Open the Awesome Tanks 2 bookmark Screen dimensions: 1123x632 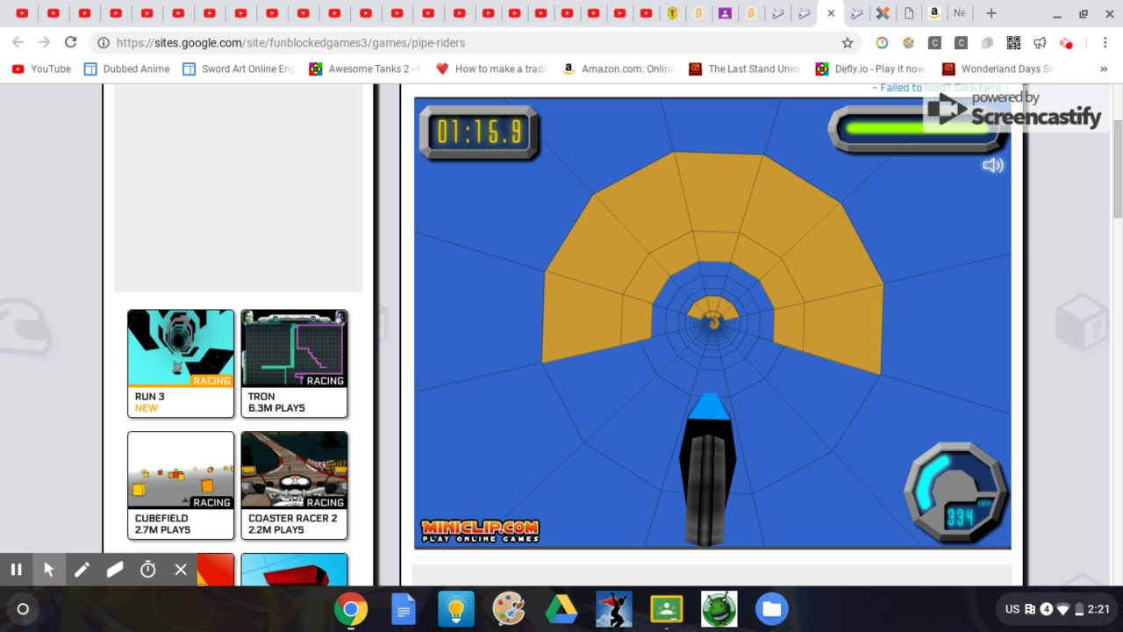pyautogui.click(x=365, y=68)
